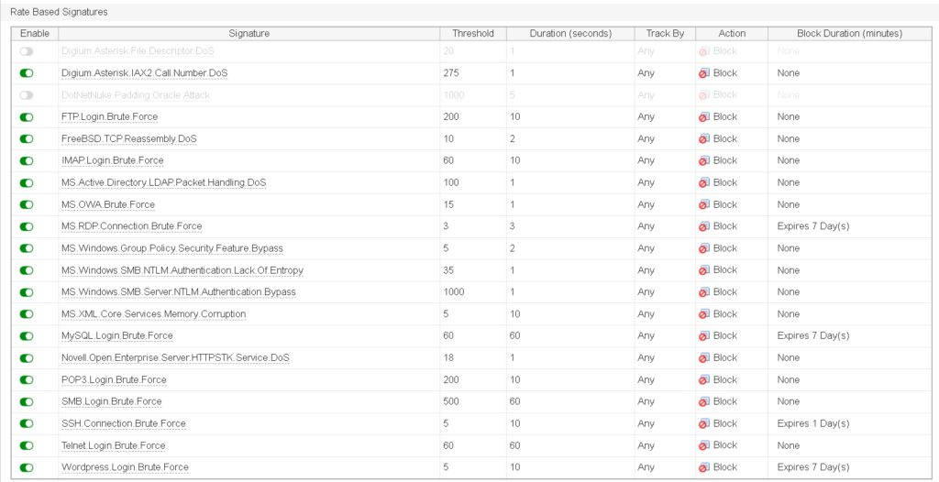
Task: Click Block icon in POP3.Login.Brute.Force row
Action: pyautogui.click(x=704, y=379)
